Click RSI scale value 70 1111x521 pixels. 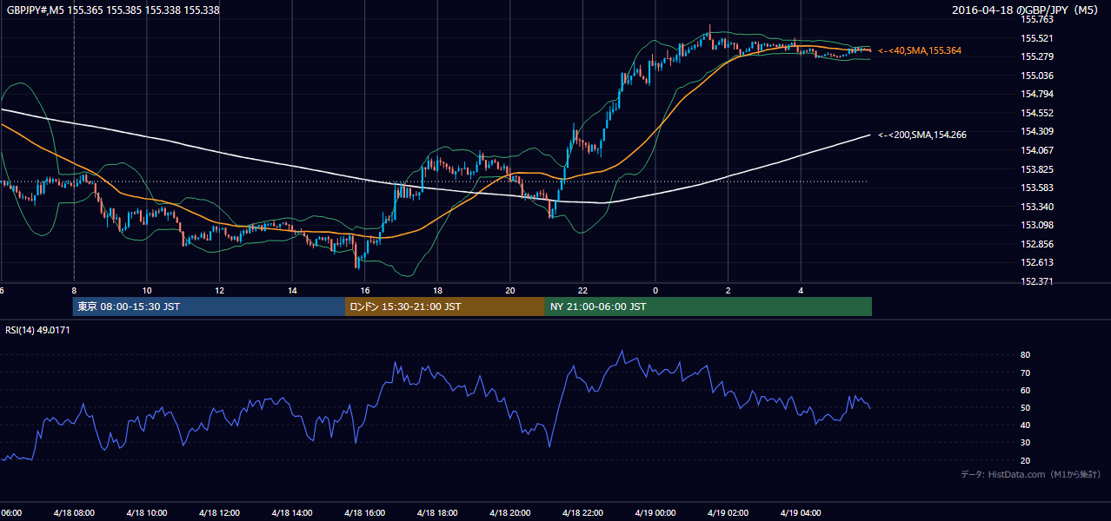(1026, 373)
